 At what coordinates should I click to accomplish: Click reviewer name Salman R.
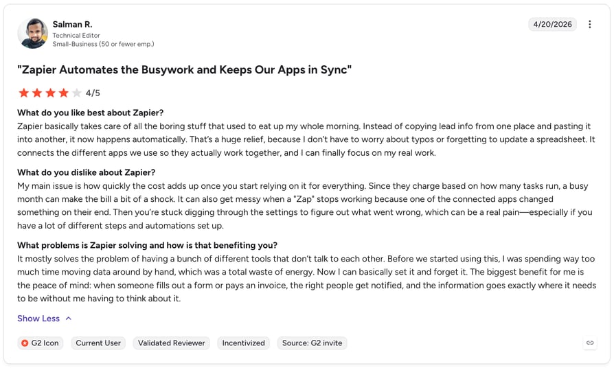tap(72, 24)
